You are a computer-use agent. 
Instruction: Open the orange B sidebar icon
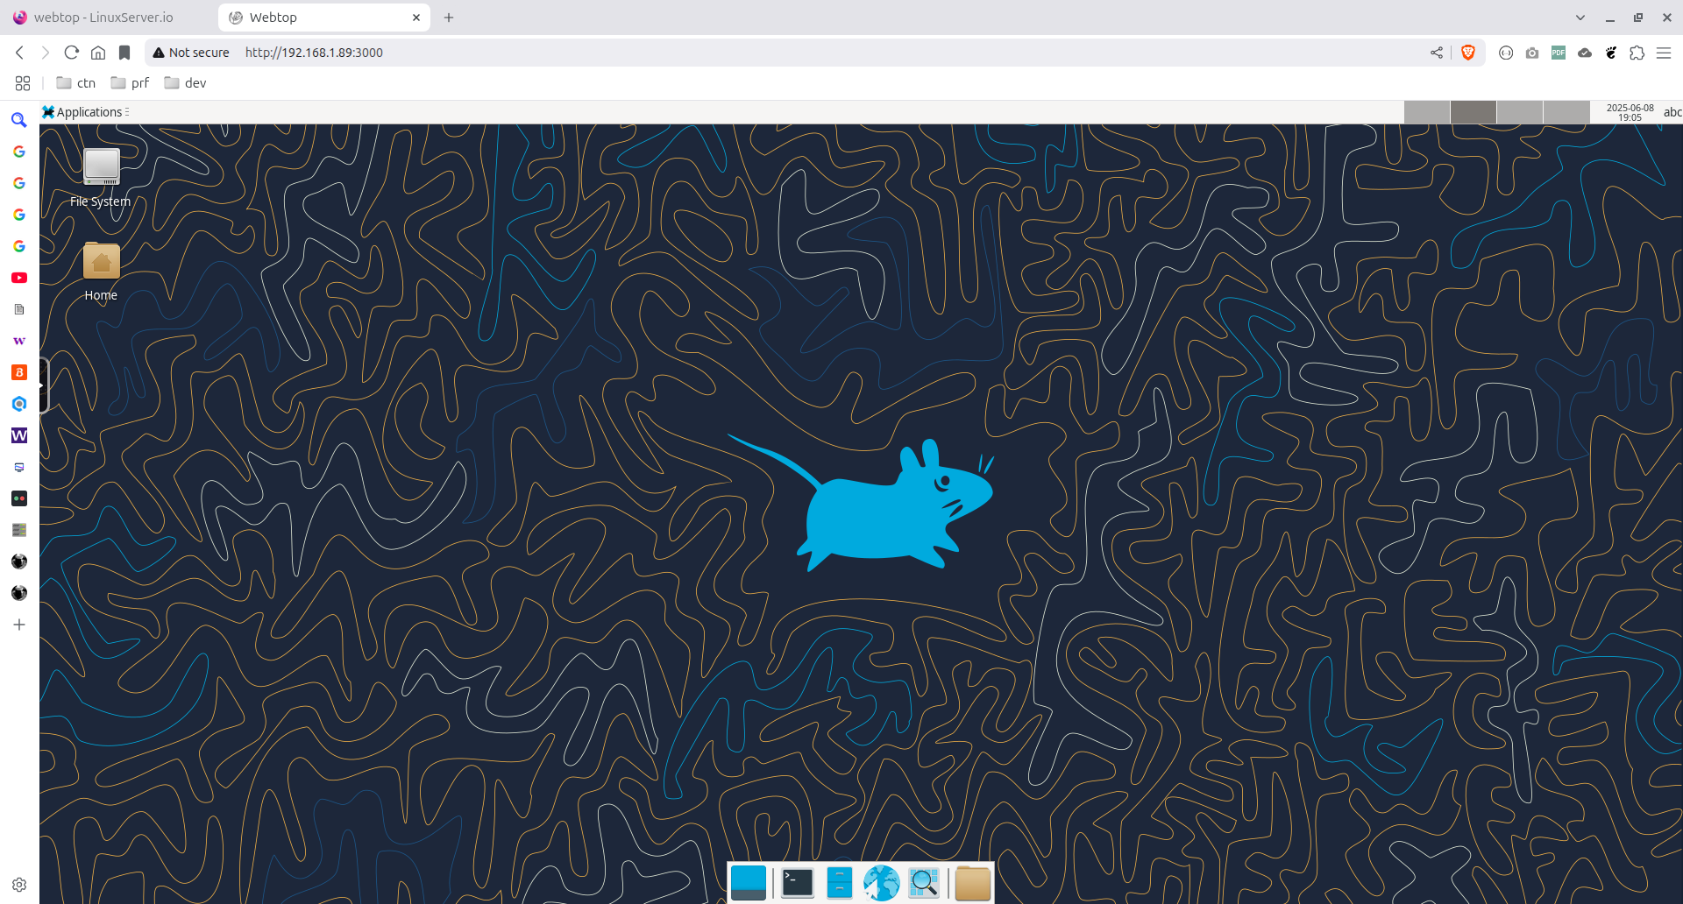pos(19,372)
